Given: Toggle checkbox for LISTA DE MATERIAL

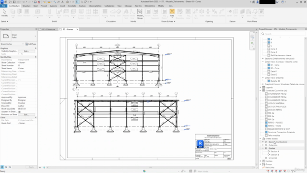Looking at the screenshot, I should (x=266, y=103).
